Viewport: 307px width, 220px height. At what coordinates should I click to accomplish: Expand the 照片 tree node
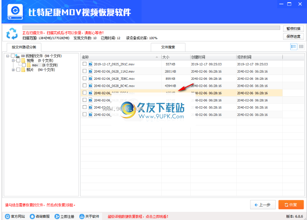(13, 70)
